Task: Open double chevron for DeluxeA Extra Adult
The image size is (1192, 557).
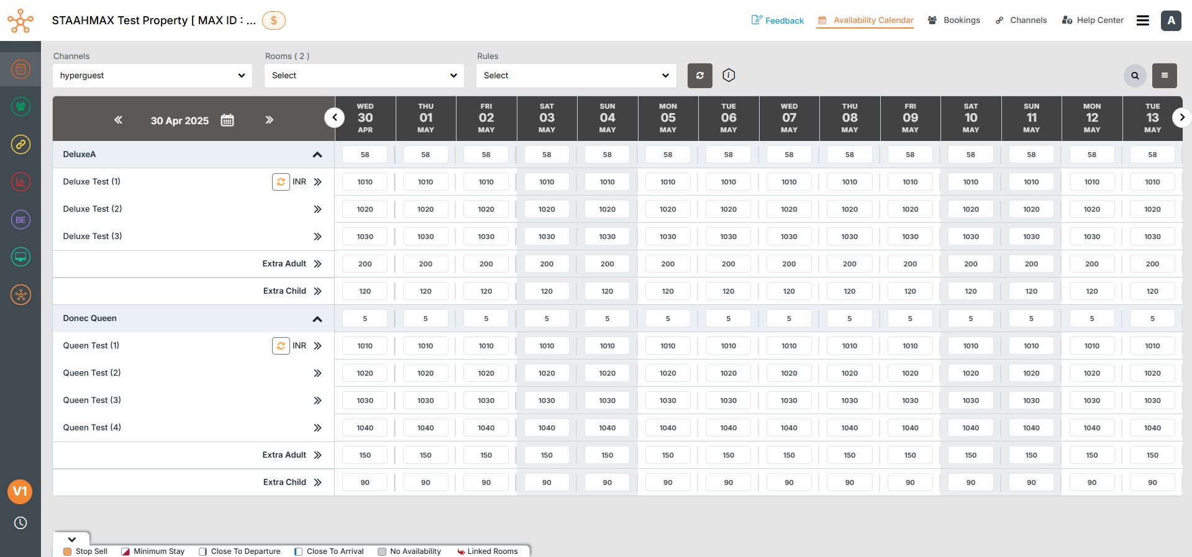Action: tap(317, 264)
